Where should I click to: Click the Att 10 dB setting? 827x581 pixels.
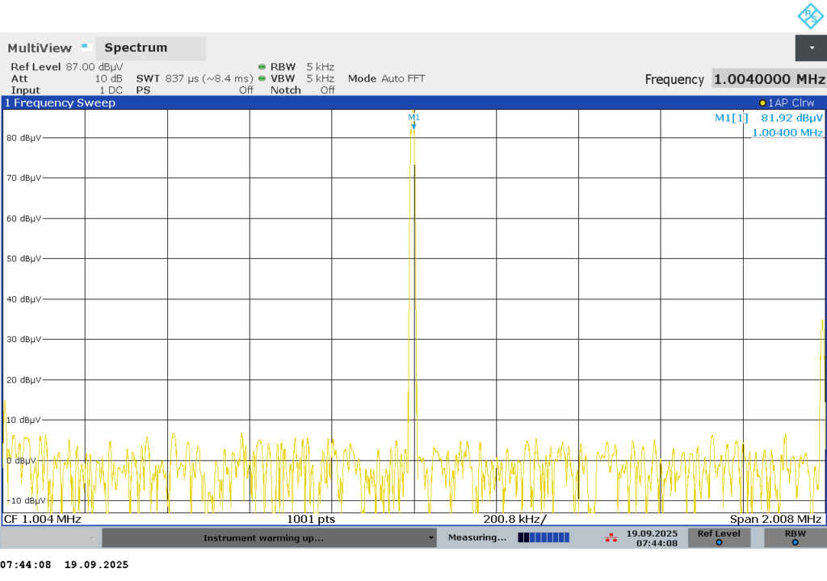coord(66,79)
